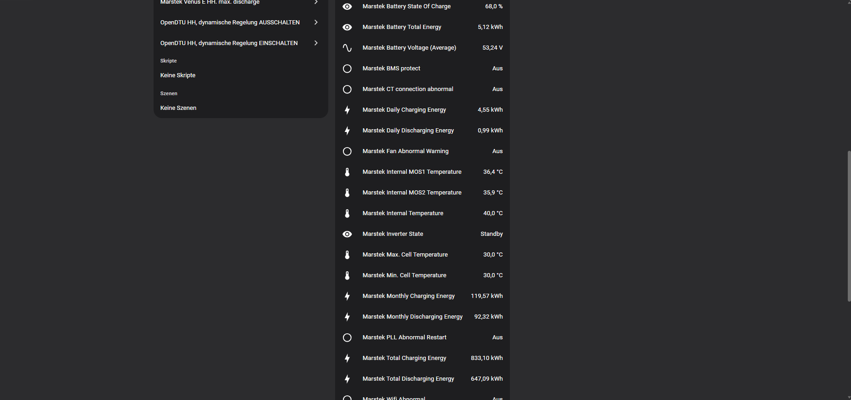Screen dimensions: 851x400
Task: Open Marstek Internal Temperature entity details
Action: click(423, 213)
